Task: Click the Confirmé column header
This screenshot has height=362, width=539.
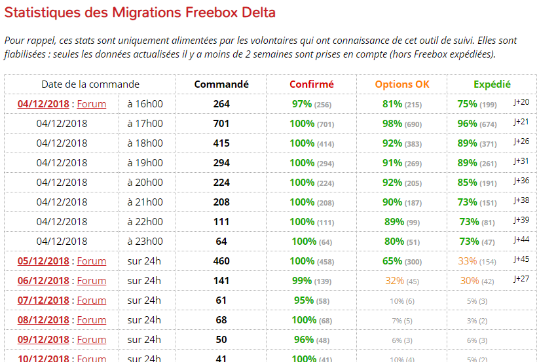Action: [x=312, y=84]
